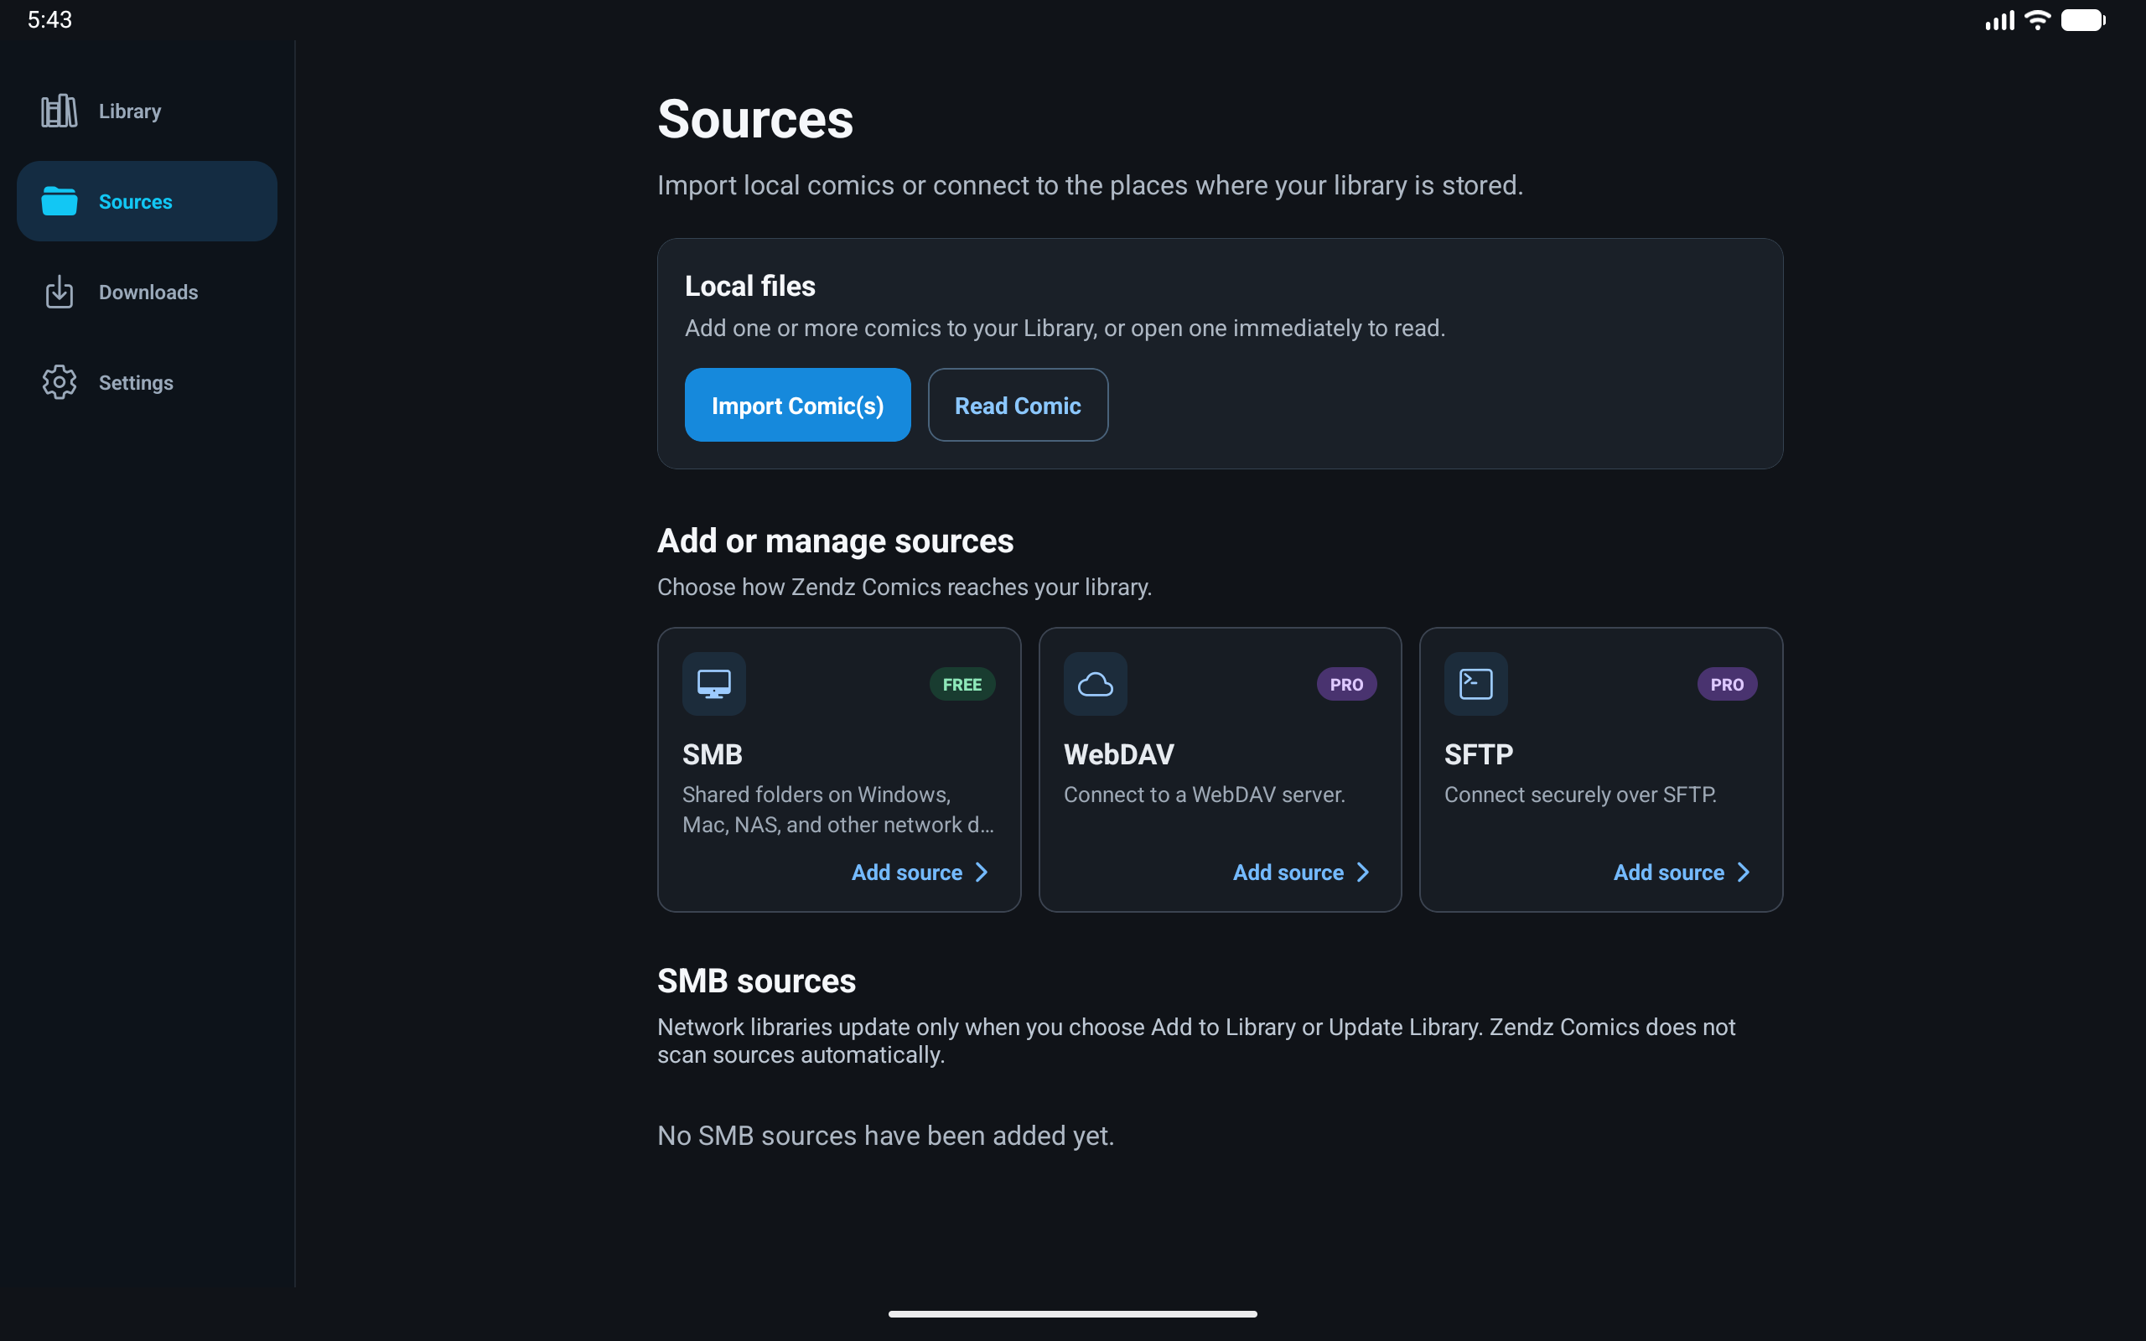
Task: Click 'Choose how Zendz Comics reaches your library.'
Action: pos(905,588)
